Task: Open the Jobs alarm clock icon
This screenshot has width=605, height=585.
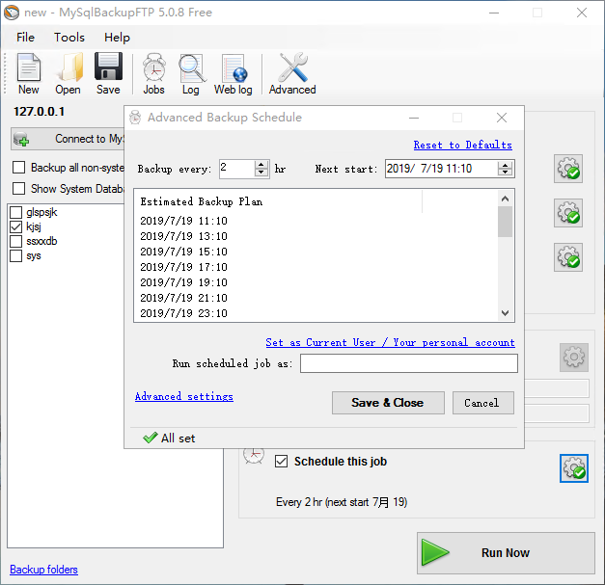Action: (x=154, y=67)
